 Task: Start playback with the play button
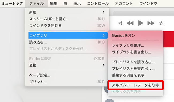click(141, 23)
